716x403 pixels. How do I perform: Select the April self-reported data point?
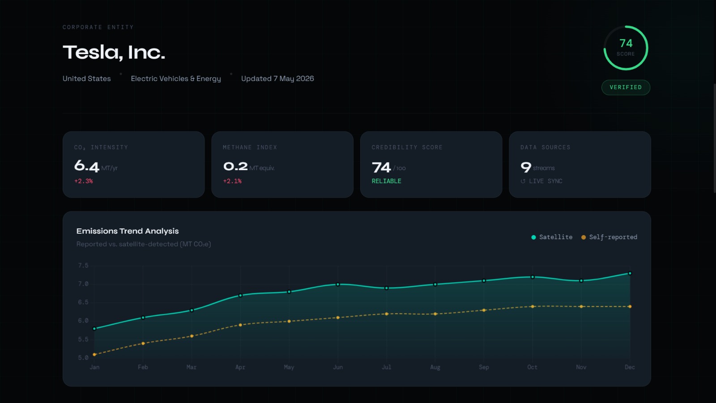240,325
